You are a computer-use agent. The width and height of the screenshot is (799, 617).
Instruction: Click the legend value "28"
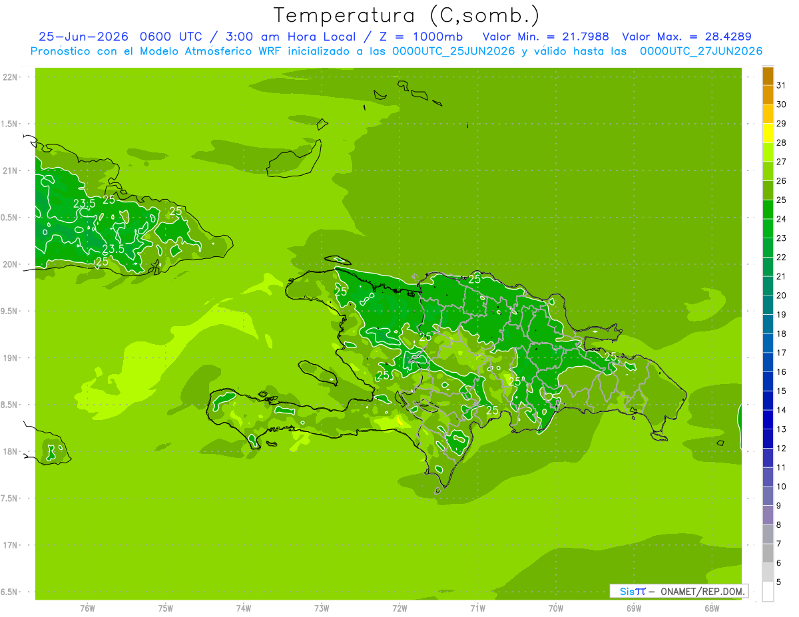pyautogui.click(x=782, y=142)
